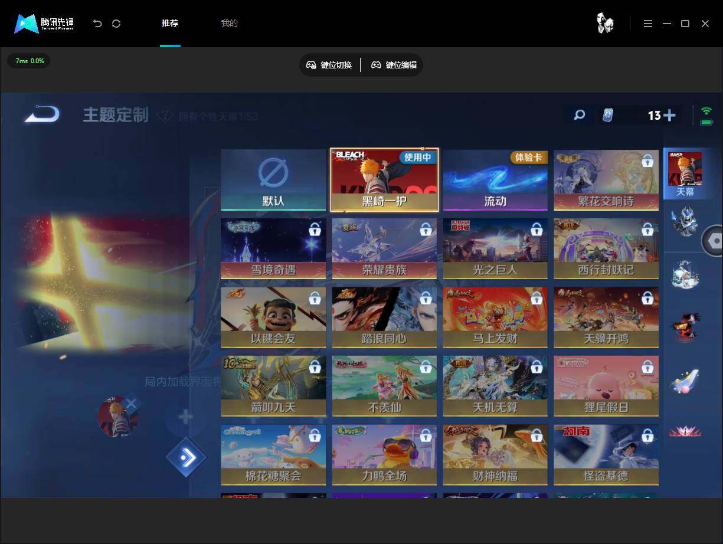This screenshot has height=544, width=723.
Task: Select the 繁花交响诗 theme card
Action: click(606, 180)
